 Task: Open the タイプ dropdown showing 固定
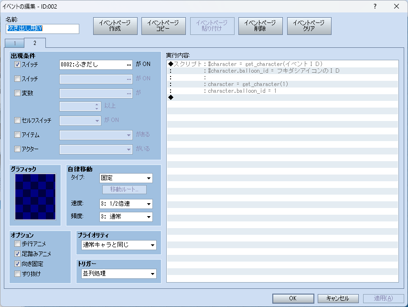[x=126, y=178]
